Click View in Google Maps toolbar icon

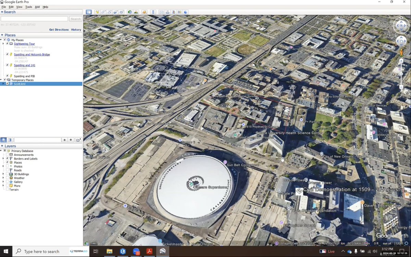(179, 12)
